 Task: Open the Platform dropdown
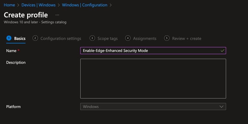153,107
